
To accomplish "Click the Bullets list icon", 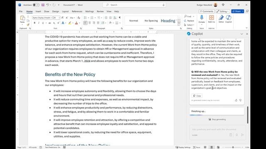I will click(x=85, y=17).
